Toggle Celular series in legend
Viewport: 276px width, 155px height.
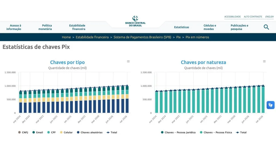tap(66, 132)
